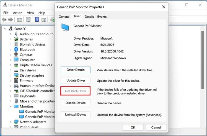The height and width of the screenshot is (136, 207).
Task: Click the IDE ATA/ATAPI controllers icon
Action: coord(16,91)
